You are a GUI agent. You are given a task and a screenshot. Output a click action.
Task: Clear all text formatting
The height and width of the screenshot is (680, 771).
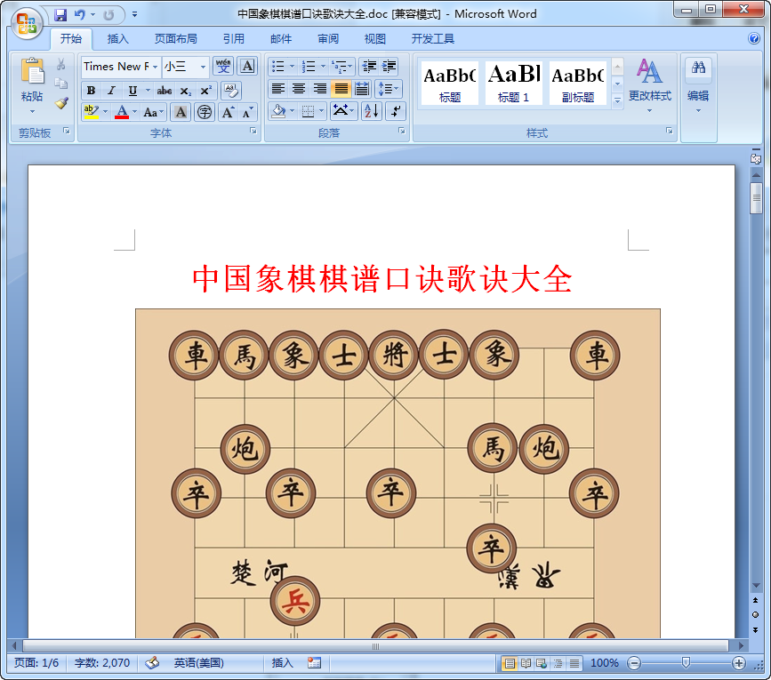232,90
